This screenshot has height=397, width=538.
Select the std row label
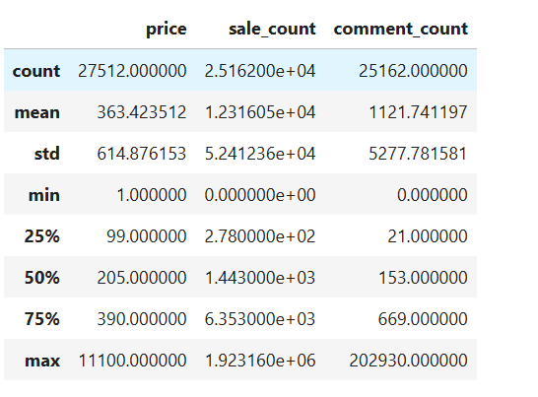47,154
